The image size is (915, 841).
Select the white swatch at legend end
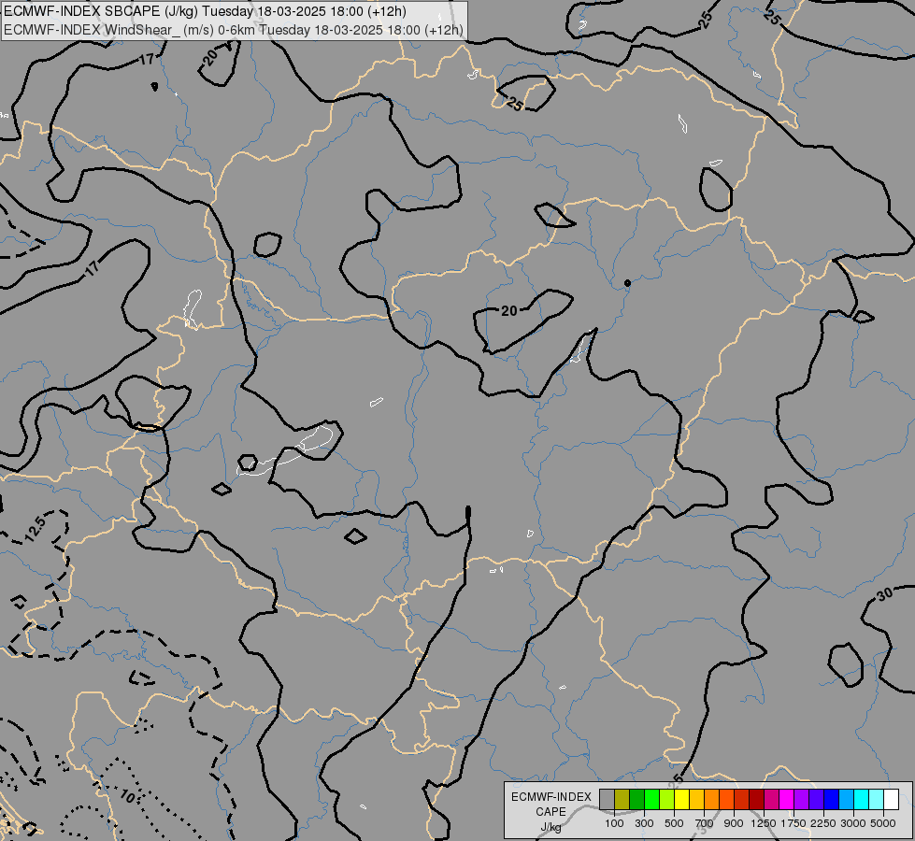(891, 799)
